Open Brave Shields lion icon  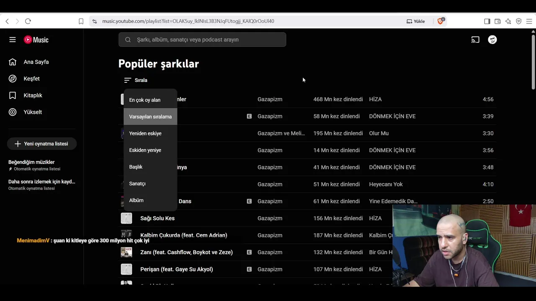(x=441, y=21)
